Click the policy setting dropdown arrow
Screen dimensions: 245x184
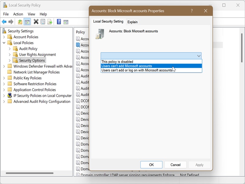tap(199, 56)
